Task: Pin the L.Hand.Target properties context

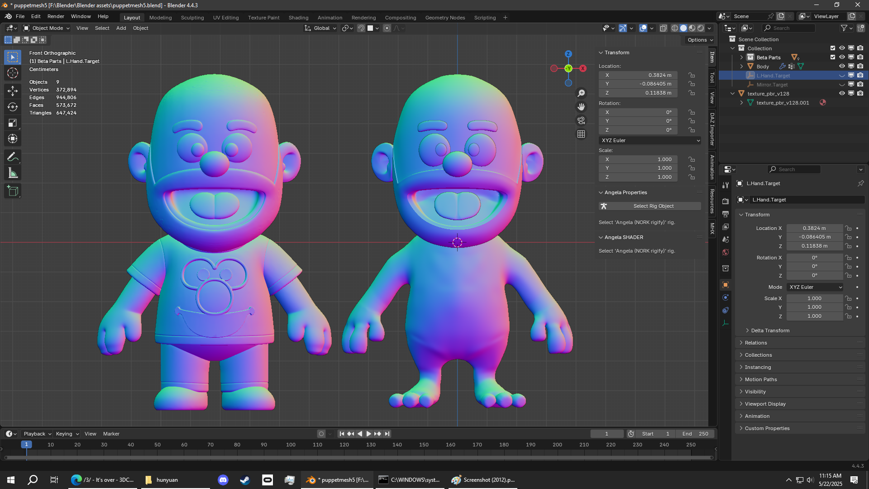Action: coord(860,183)
